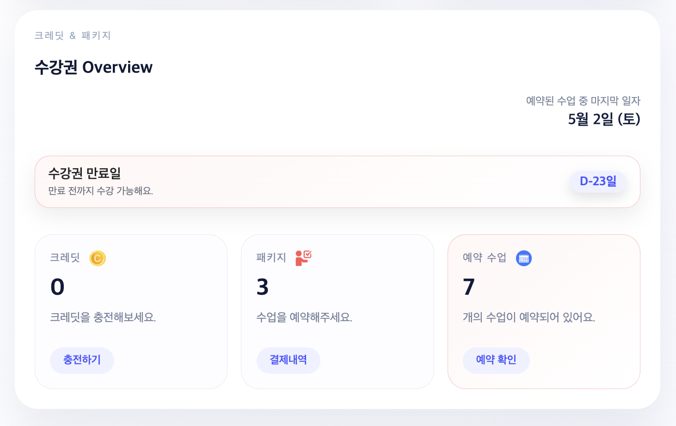Click the 크레딧을 충전해보세요 message
The image size is (676, 426).
coord(103,317)
